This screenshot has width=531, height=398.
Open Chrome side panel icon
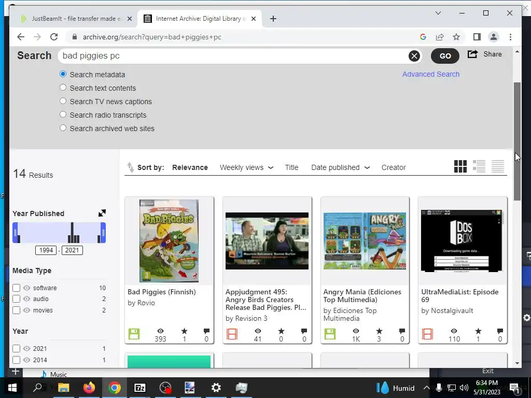tap(477, 37)
